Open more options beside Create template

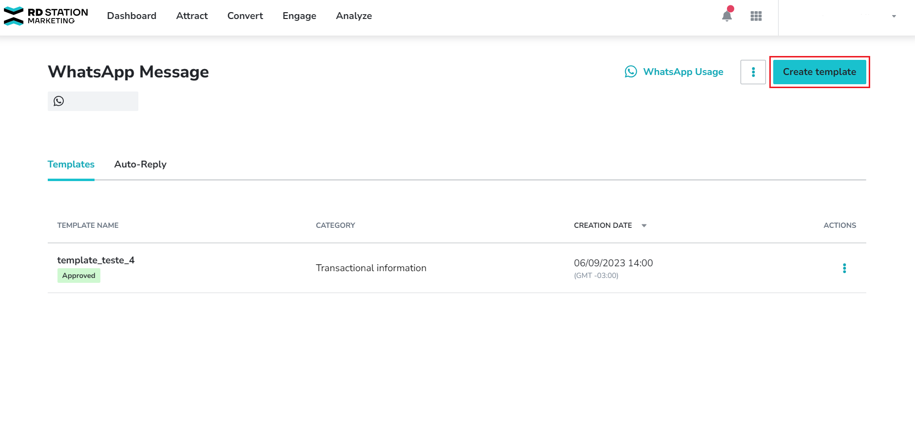[x=753, y=72]
